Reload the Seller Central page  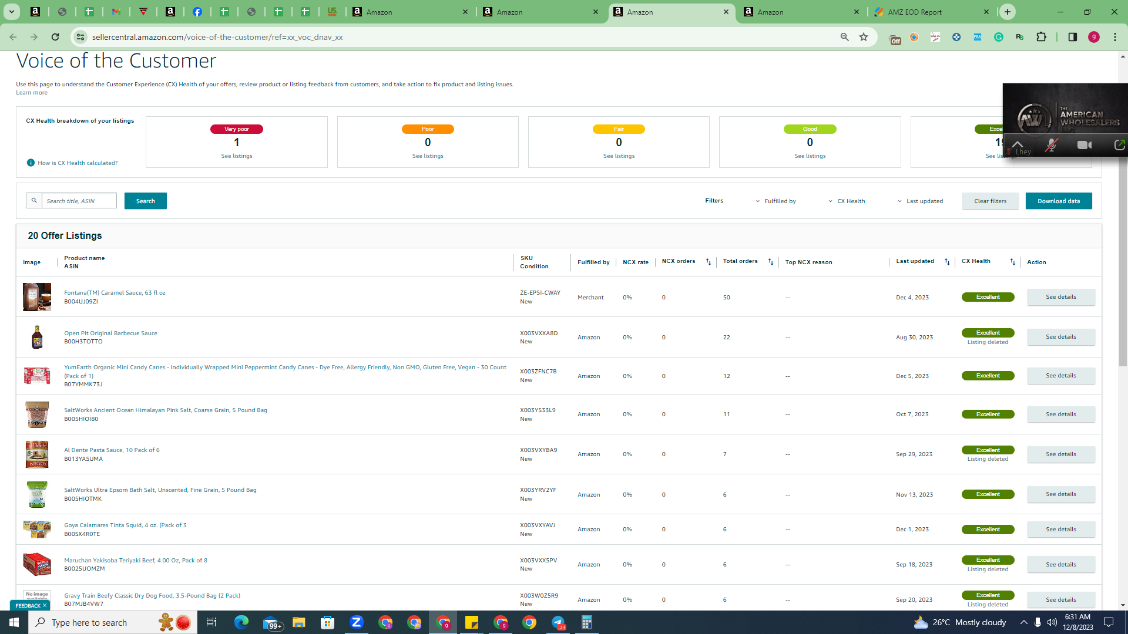click(x=55, y=37)
